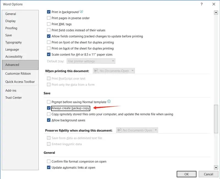Uncheck Always create backup copy

[x=49, y=108]
